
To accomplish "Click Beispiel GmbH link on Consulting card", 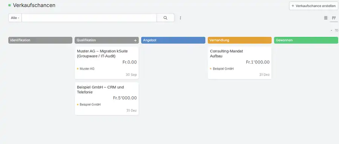I will (223, 69).
